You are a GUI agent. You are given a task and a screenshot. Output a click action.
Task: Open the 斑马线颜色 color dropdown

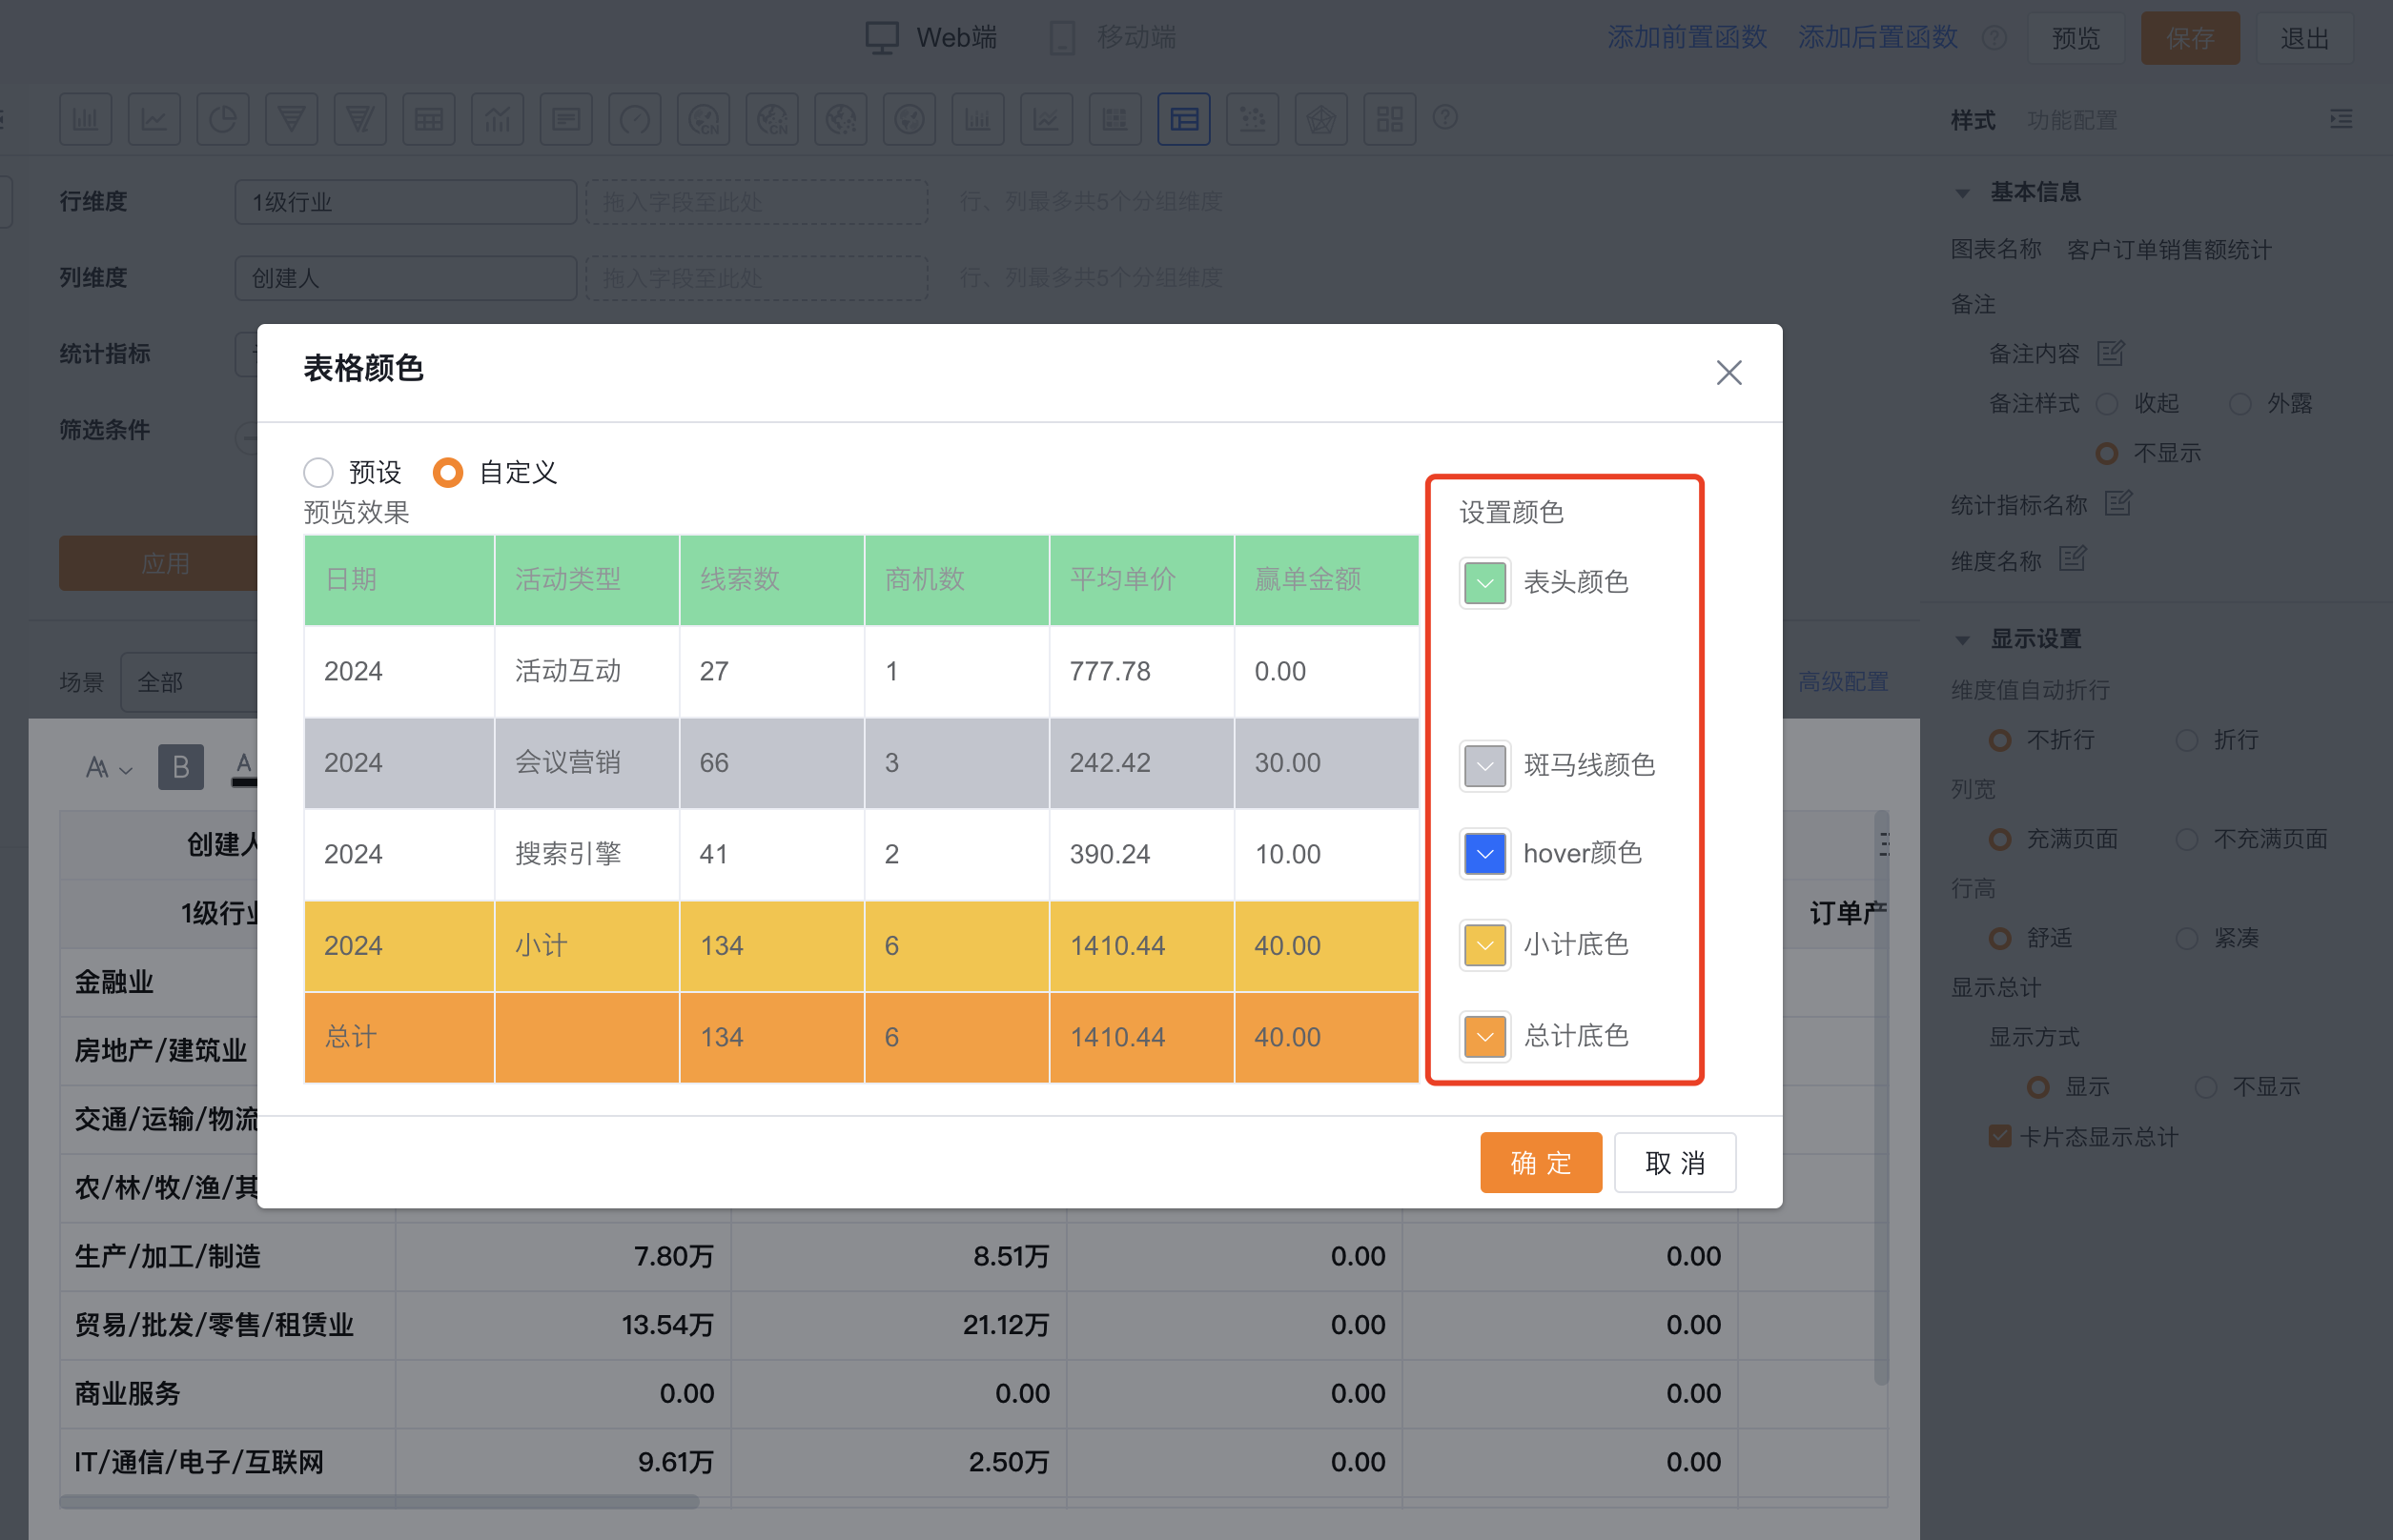tap(1484, 766)
